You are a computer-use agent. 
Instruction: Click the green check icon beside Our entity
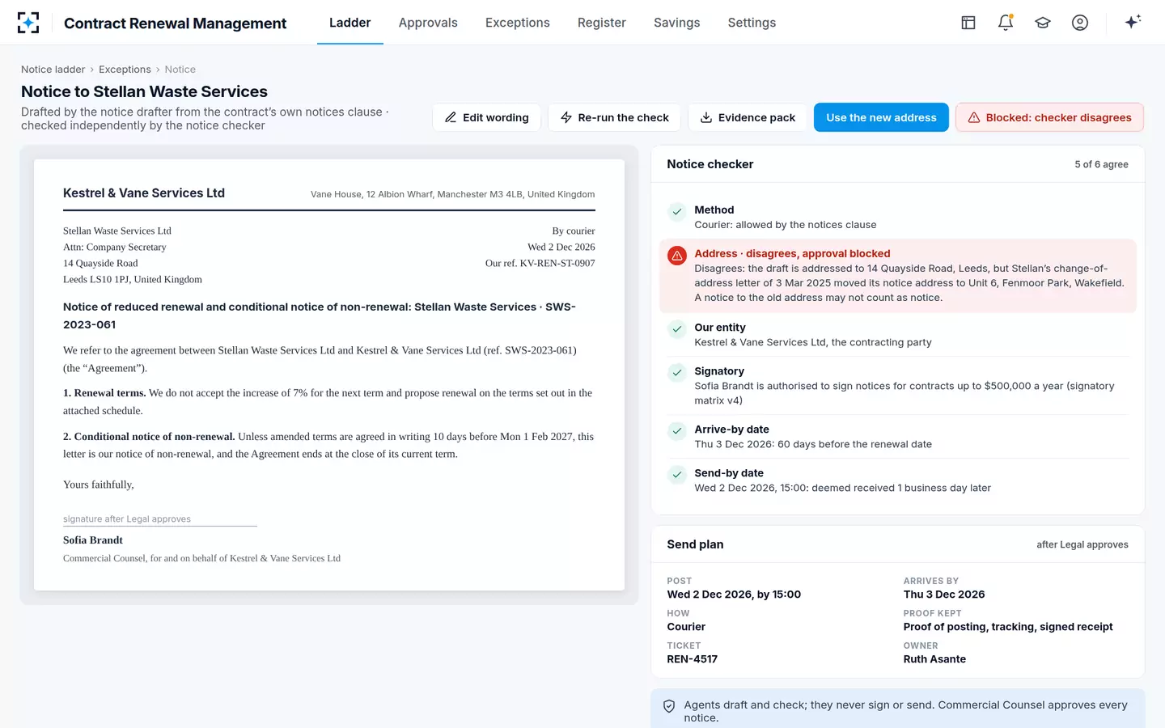677,329
